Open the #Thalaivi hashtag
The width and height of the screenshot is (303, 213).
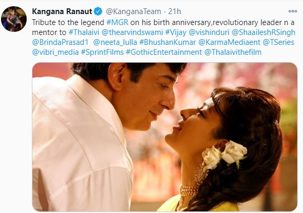[x=84, y=32]
